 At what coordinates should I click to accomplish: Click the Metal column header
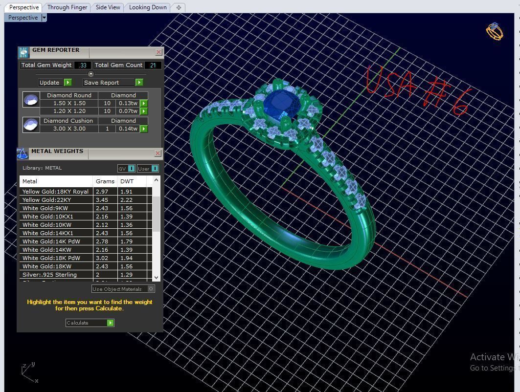pos(56,181)
